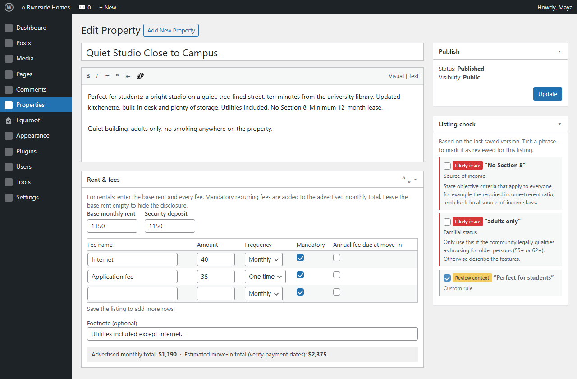Open the Properties menu in the sidebar

(x=36, y=105)
